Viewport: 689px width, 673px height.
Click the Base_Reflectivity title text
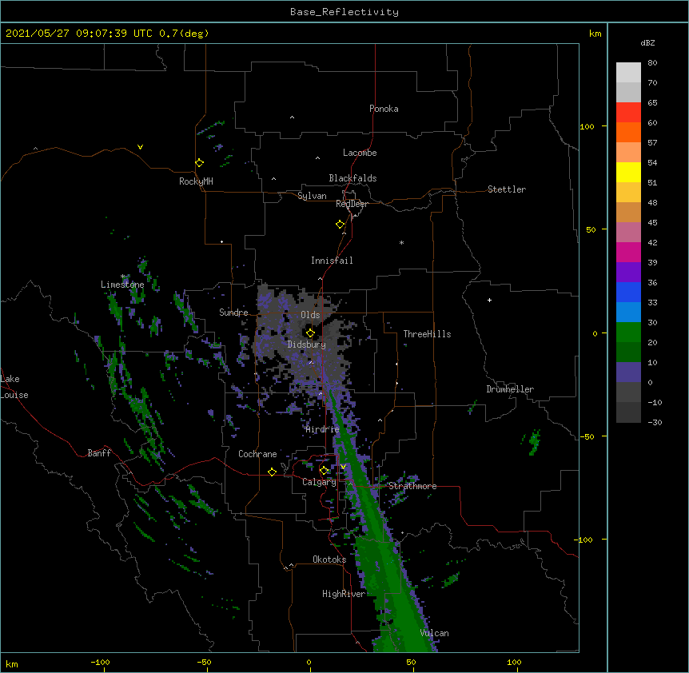click(x=344, y=12)
